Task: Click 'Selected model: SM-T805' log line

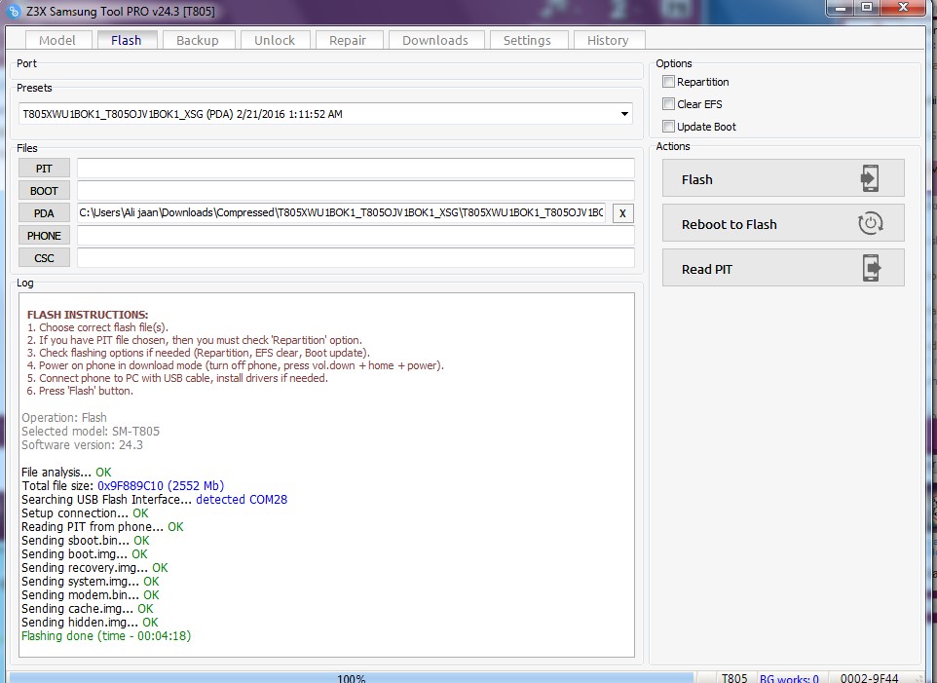Action: pyautogui.click(x=91, y=431)
